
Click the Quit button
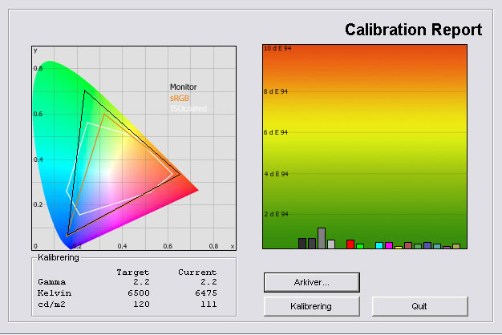pyautogui.click(x=419, y=306)
